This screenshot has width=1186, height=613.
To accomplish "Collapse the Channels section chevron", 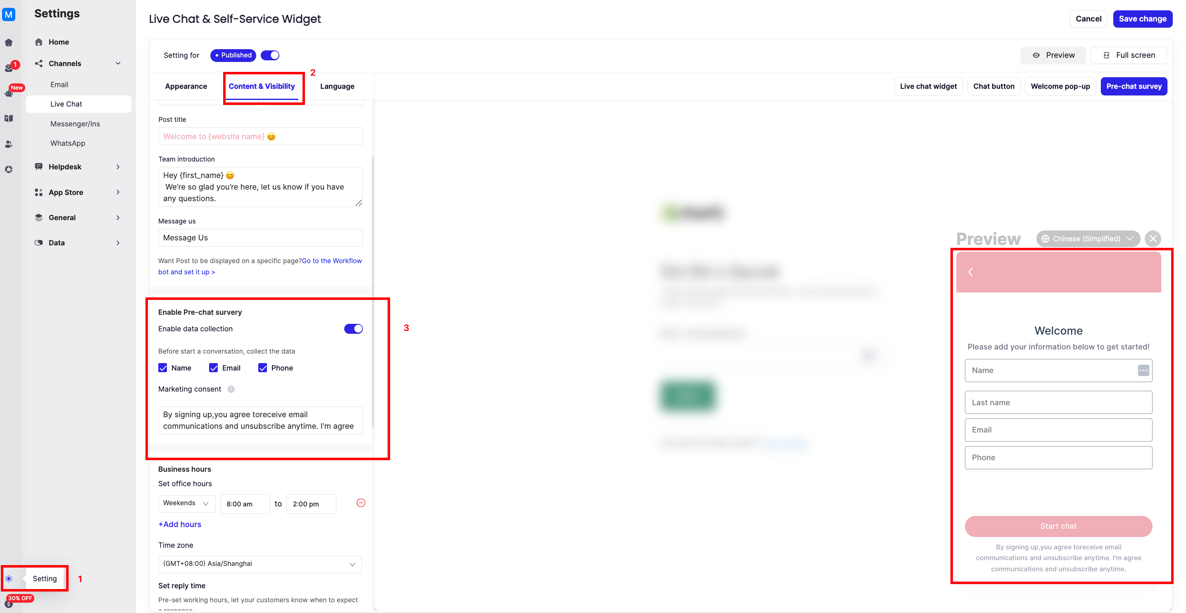I will [118, 64].
